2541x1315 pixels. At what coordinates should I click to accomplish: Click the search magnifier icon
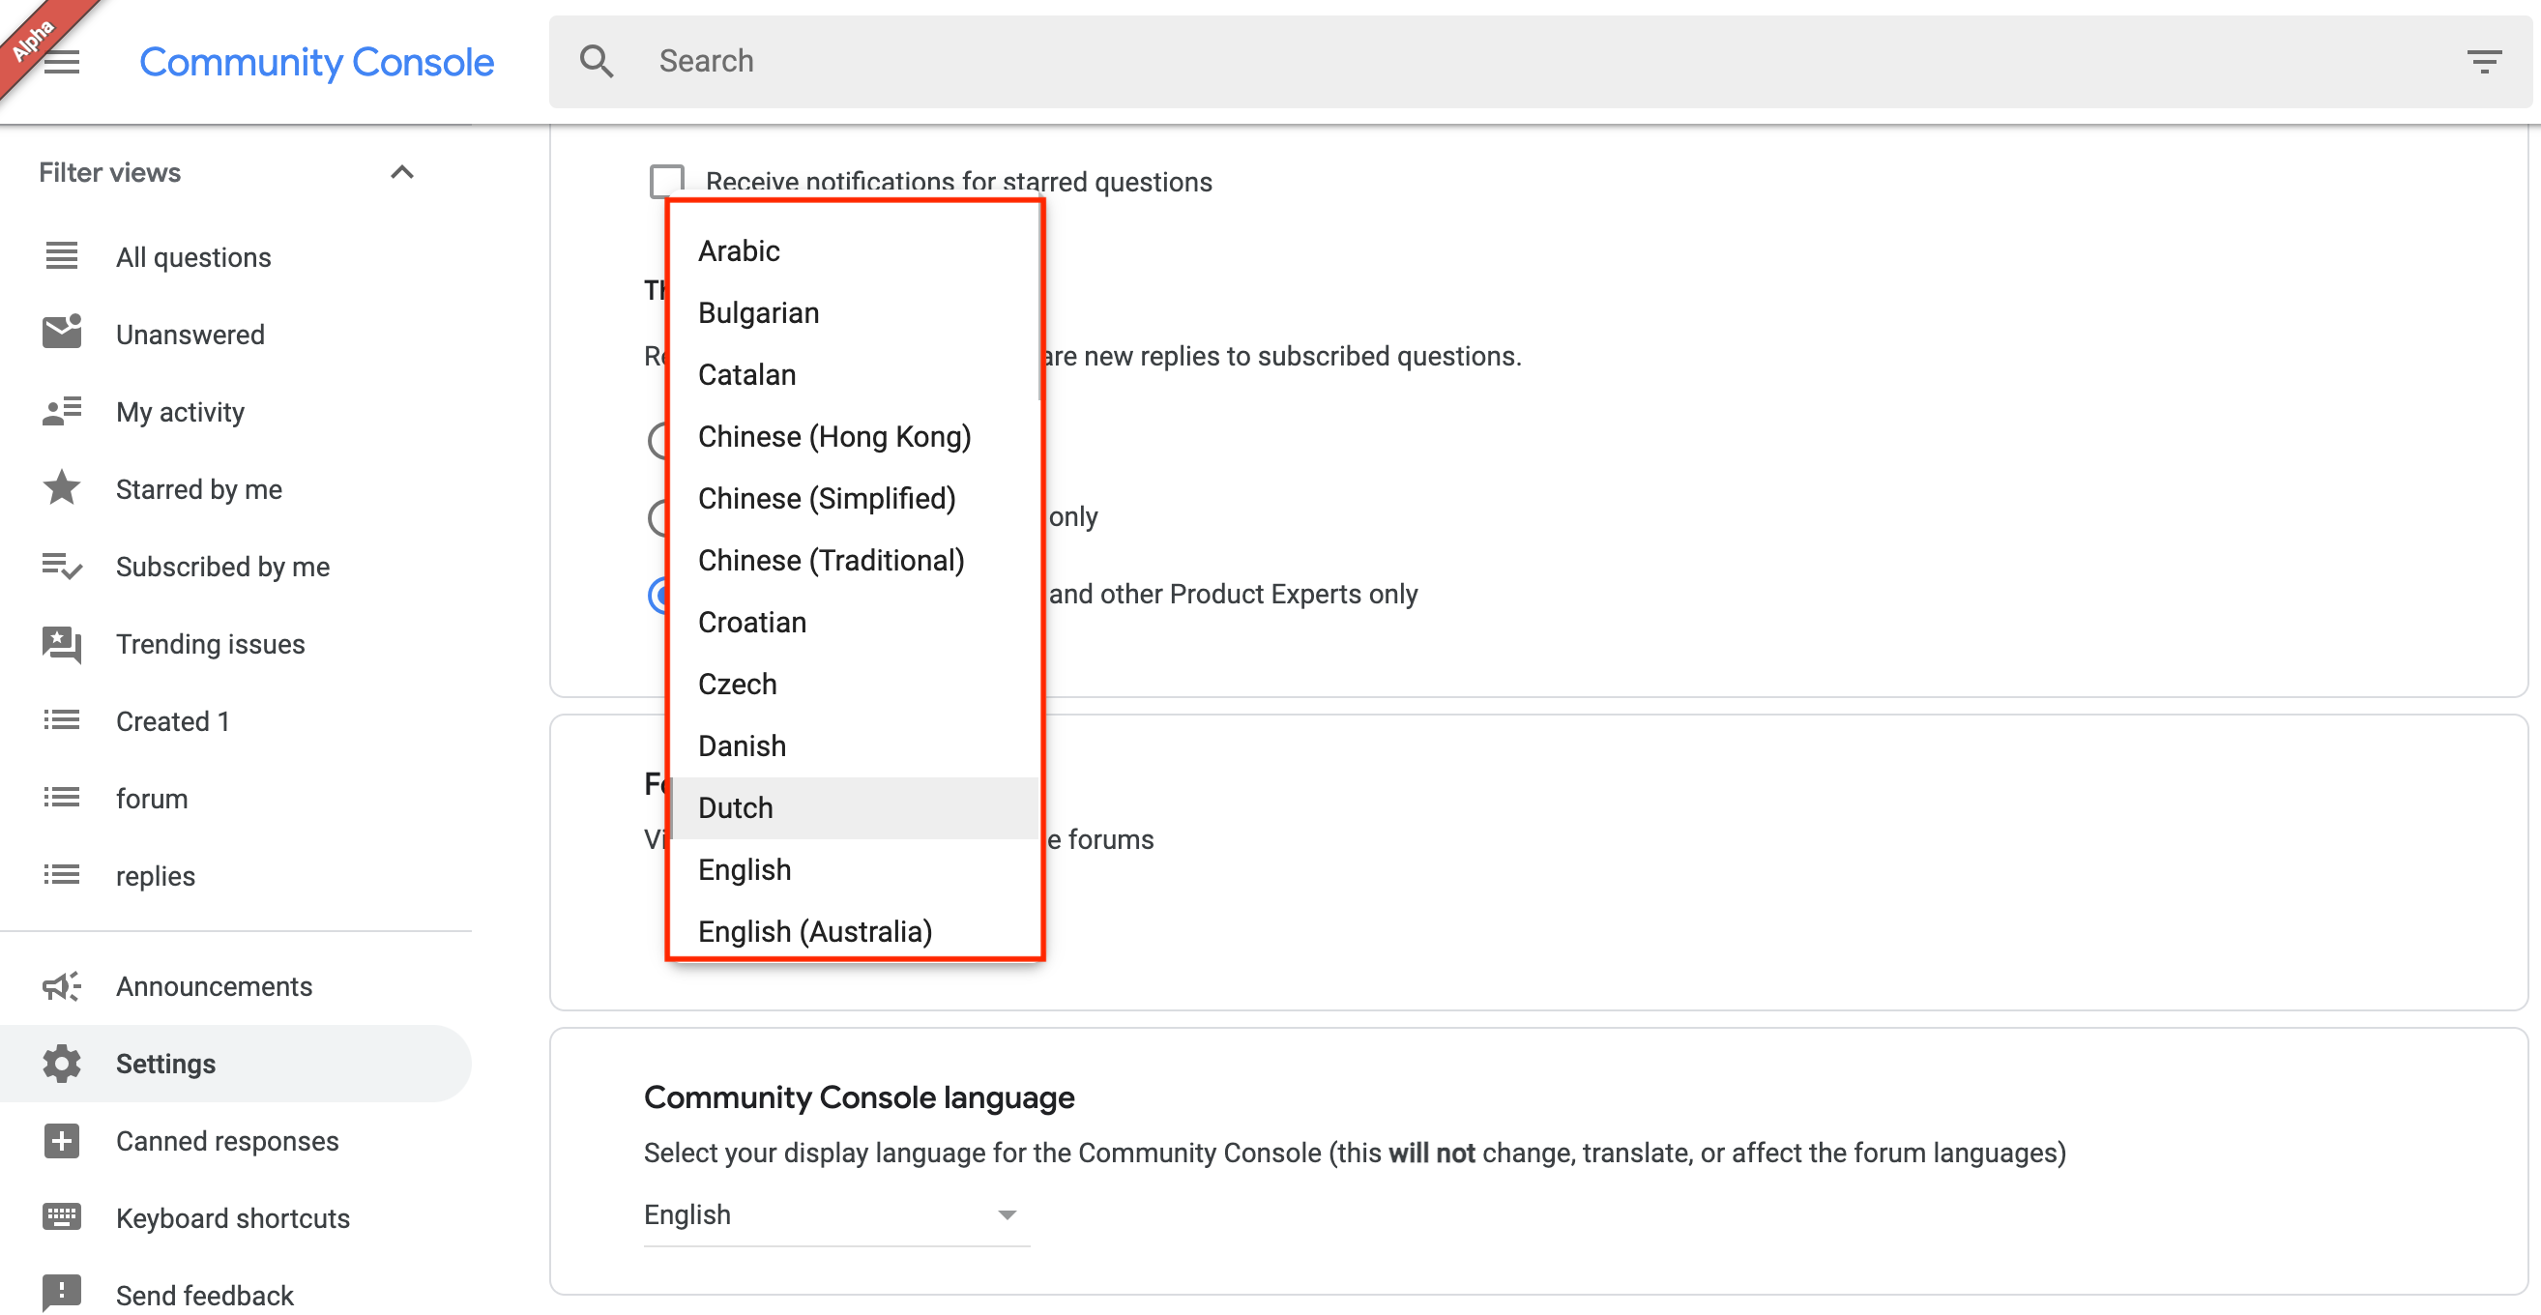click(x=596, y=60)
